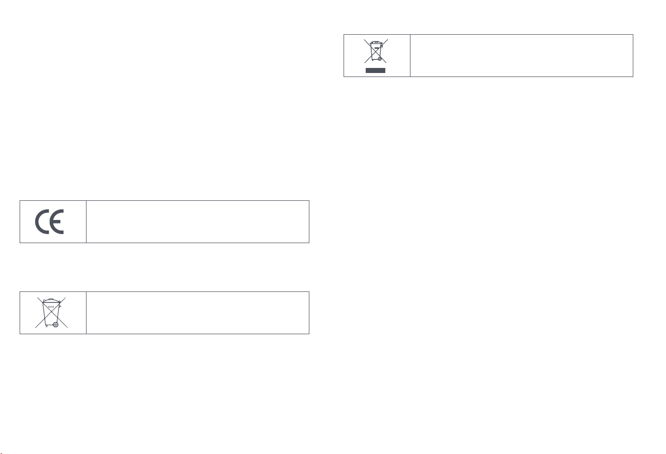The image size is (666, 454).
Task: Select the letter E of the CE mark
Action: 58,222
